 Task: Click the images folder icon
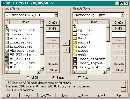75,34
